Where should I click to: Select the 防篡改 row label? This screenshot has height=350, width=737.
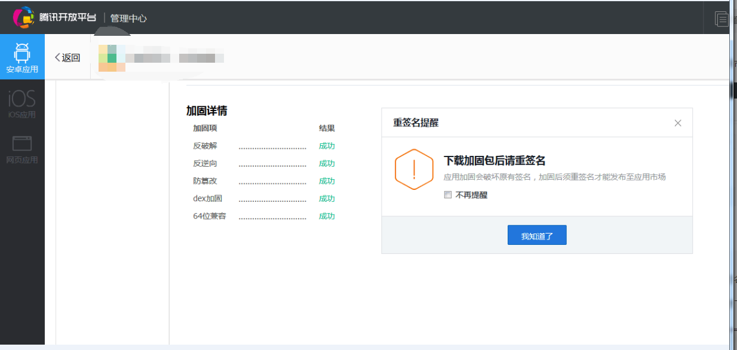(205, 181)
